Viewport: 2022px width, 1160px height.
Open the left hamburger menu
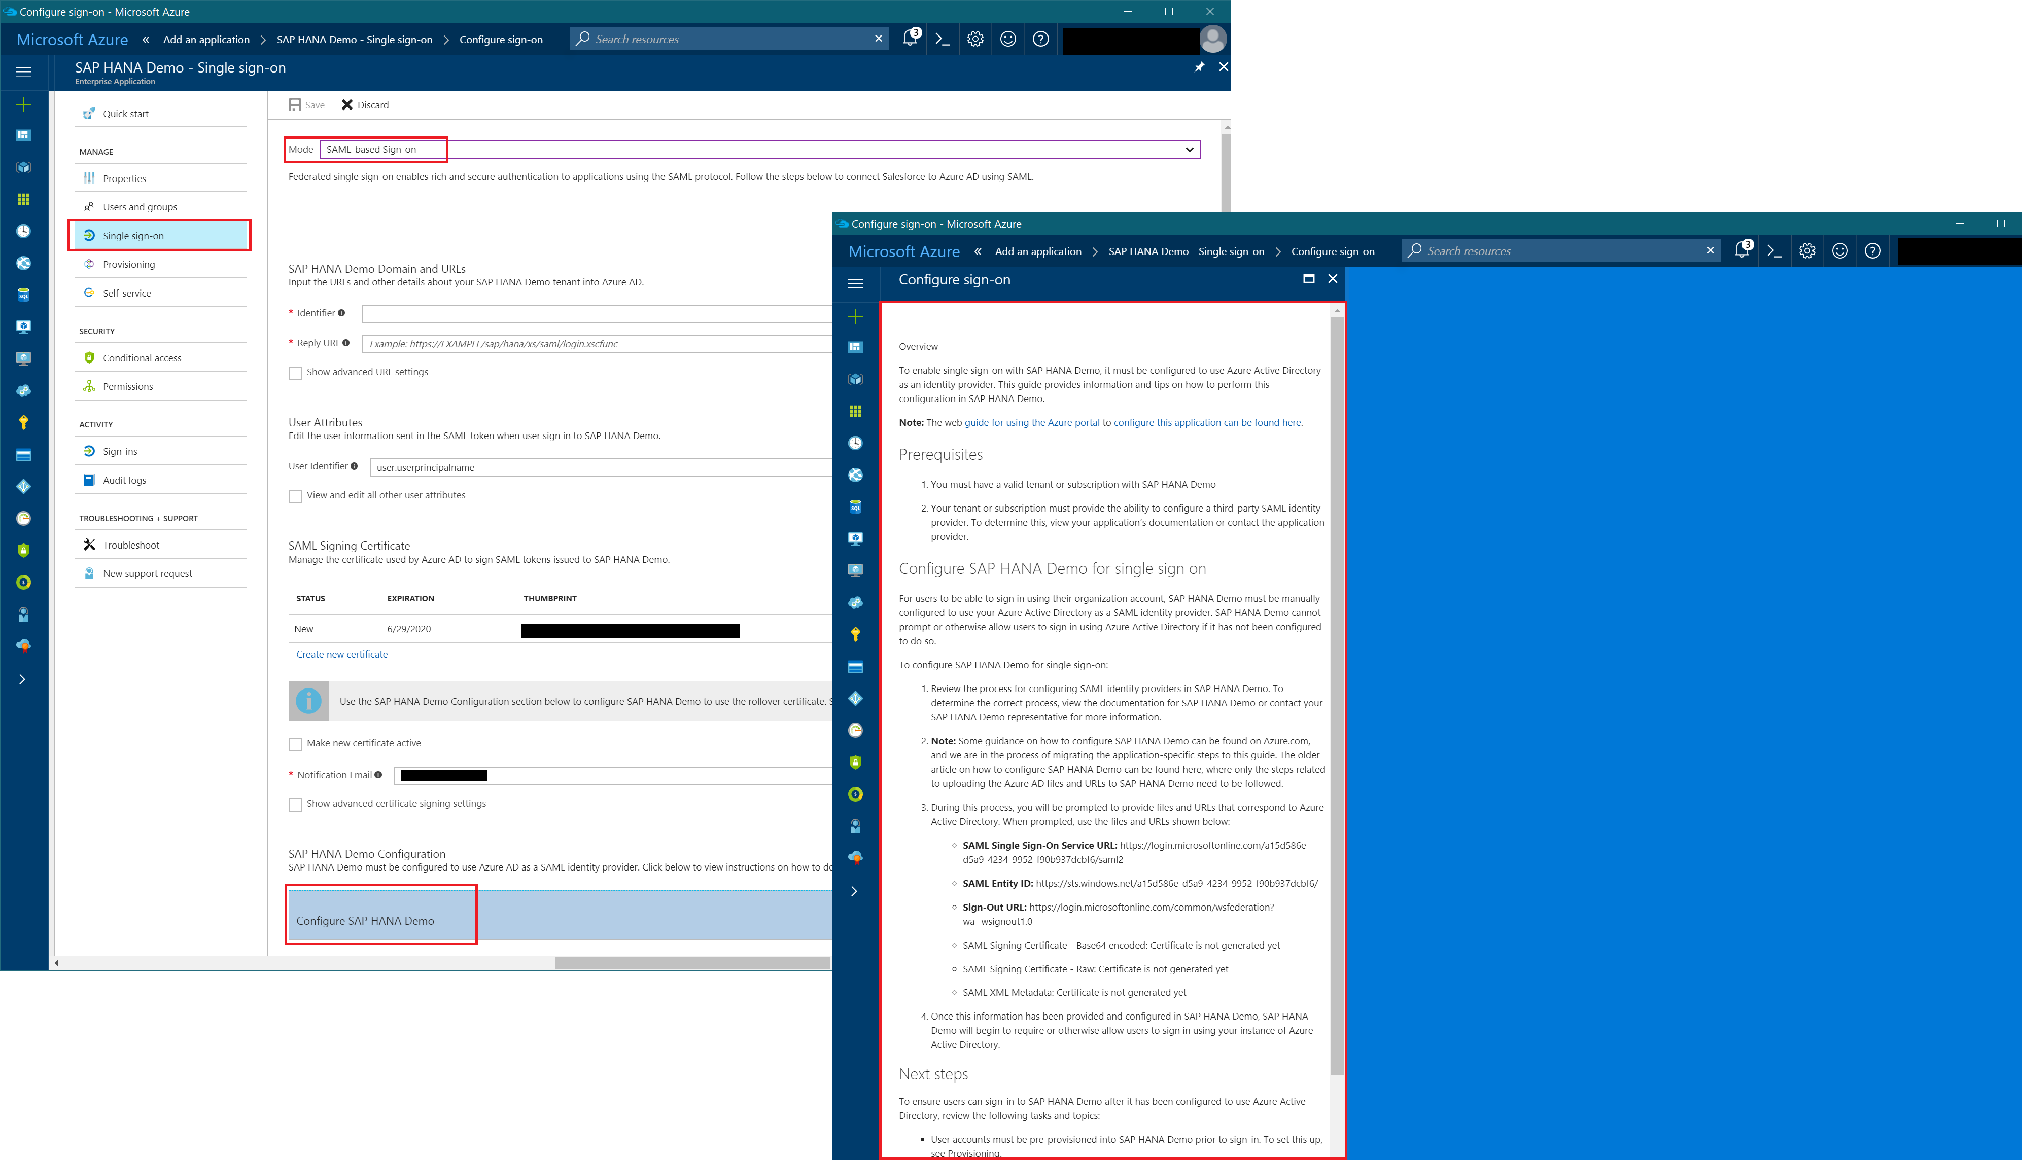pos(23,71)
